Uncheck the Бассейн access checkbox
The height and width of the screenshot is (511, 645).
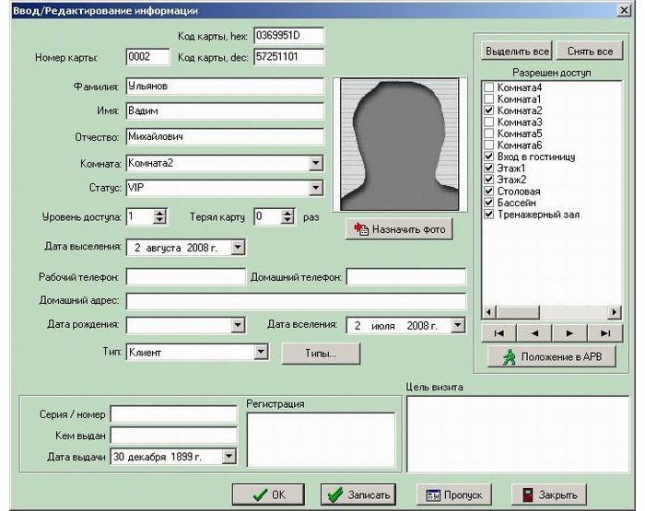[x=489, y=203]
